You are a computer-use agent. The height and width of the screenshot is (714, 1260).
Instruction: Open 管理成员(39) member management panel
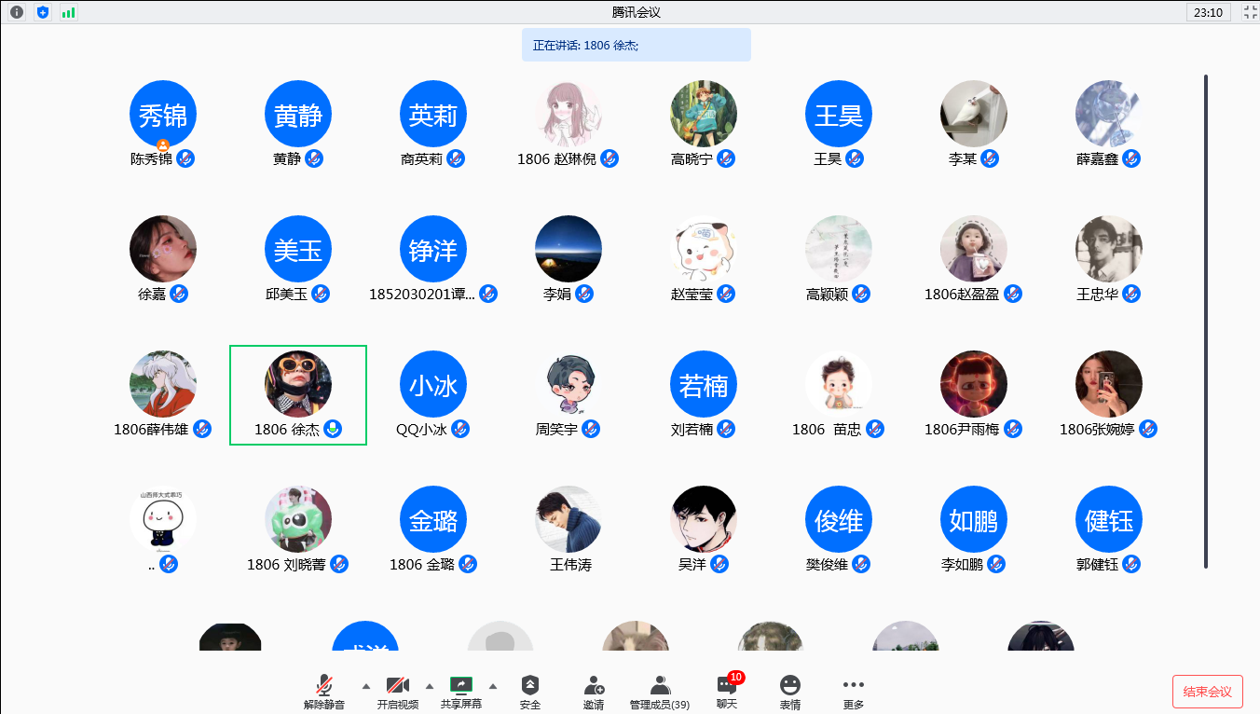pos(660,691)
